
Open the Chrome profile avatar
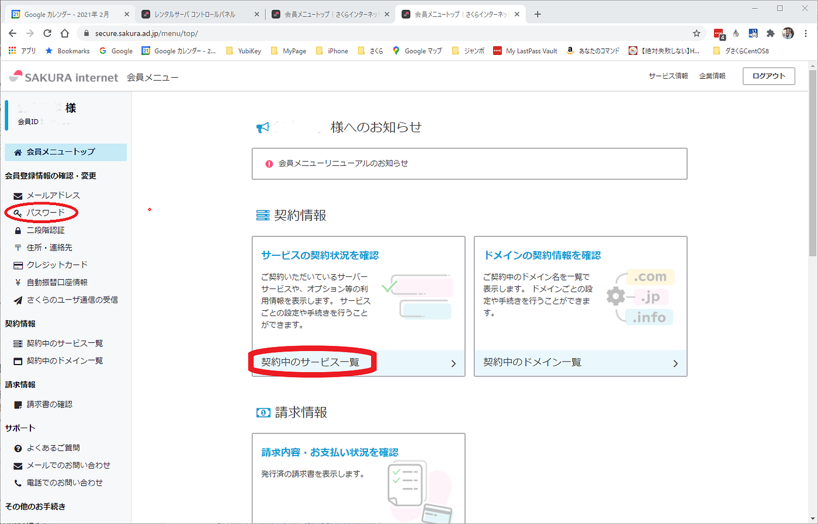(788, 33)
